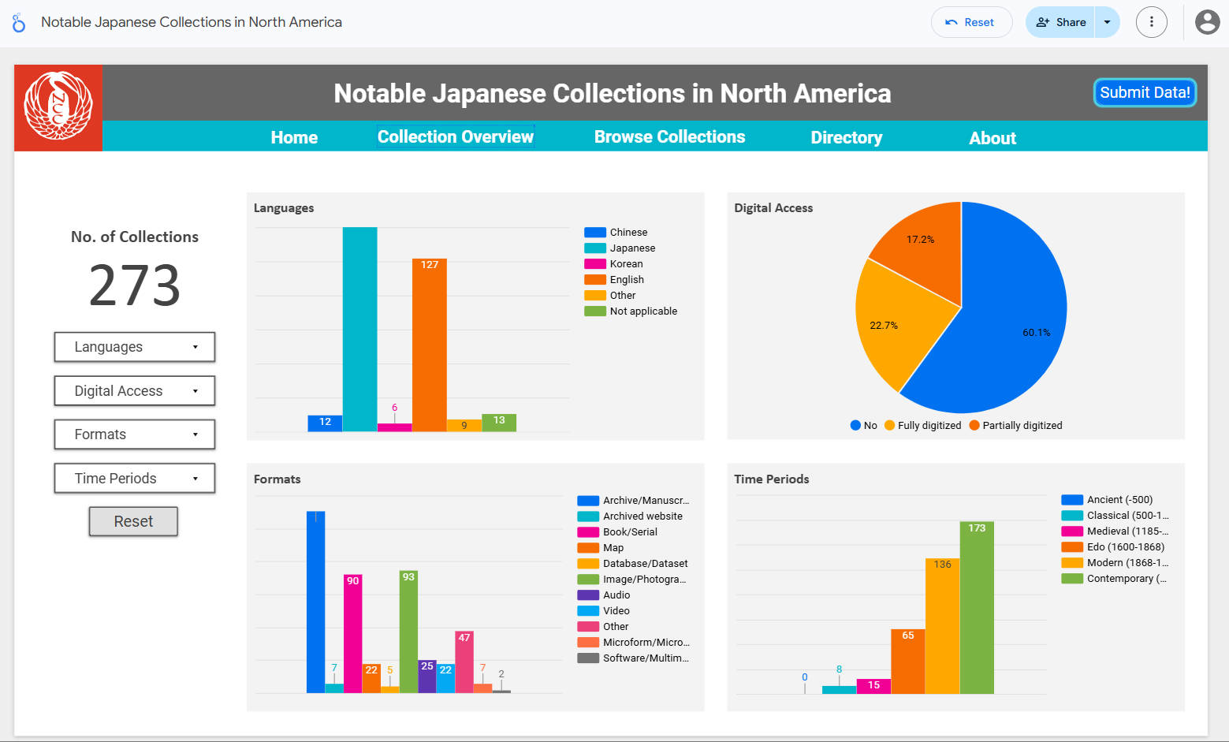Expand the Languages filter dropdown

(135, 347)
